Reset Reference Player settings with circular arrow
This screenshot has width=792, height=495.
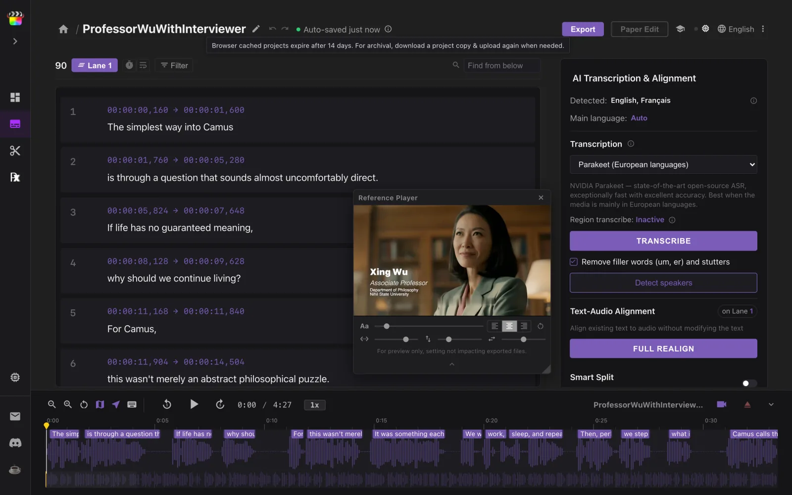click(541, 326)
